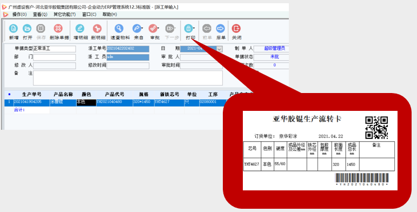Click the 单据状态 value 未批
The height and width of the screenshot is (212, 417).
coord(274,57)
